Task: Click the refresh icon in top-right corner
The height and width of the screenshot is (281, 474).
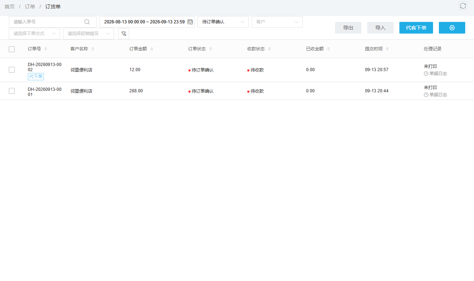Action: pyautogui.click(x=463, y=6)
